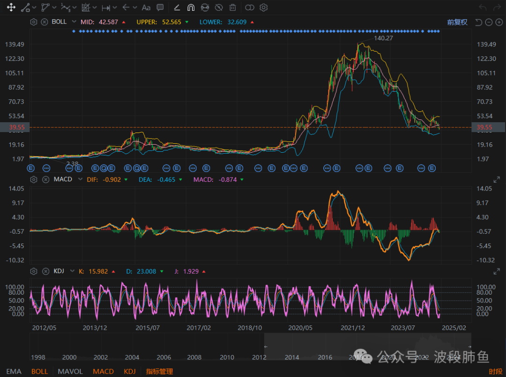The image size is (506, 377).
Task: Toggle the EMA indicator
Action: pyautogui.click(x=14, y=371)
